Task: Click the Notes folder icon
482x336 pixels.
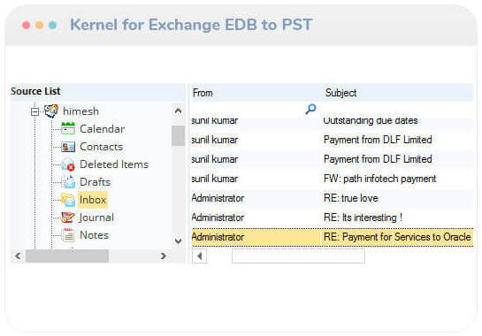Action: [68, 235]
